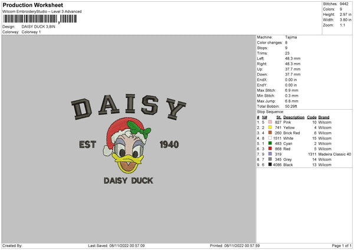Click the Trims value 23
This screenshot has width=354, height=250.
coord(287,53)
